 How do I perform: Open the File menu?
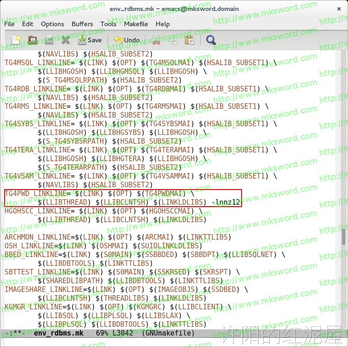point(9,24)
